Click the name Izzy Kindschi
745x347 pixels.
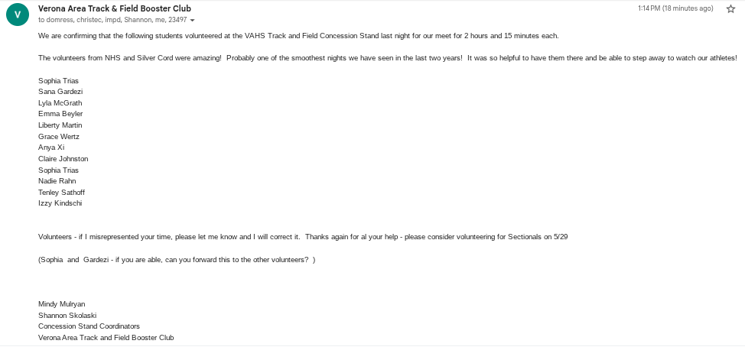[x=60, y=203]
